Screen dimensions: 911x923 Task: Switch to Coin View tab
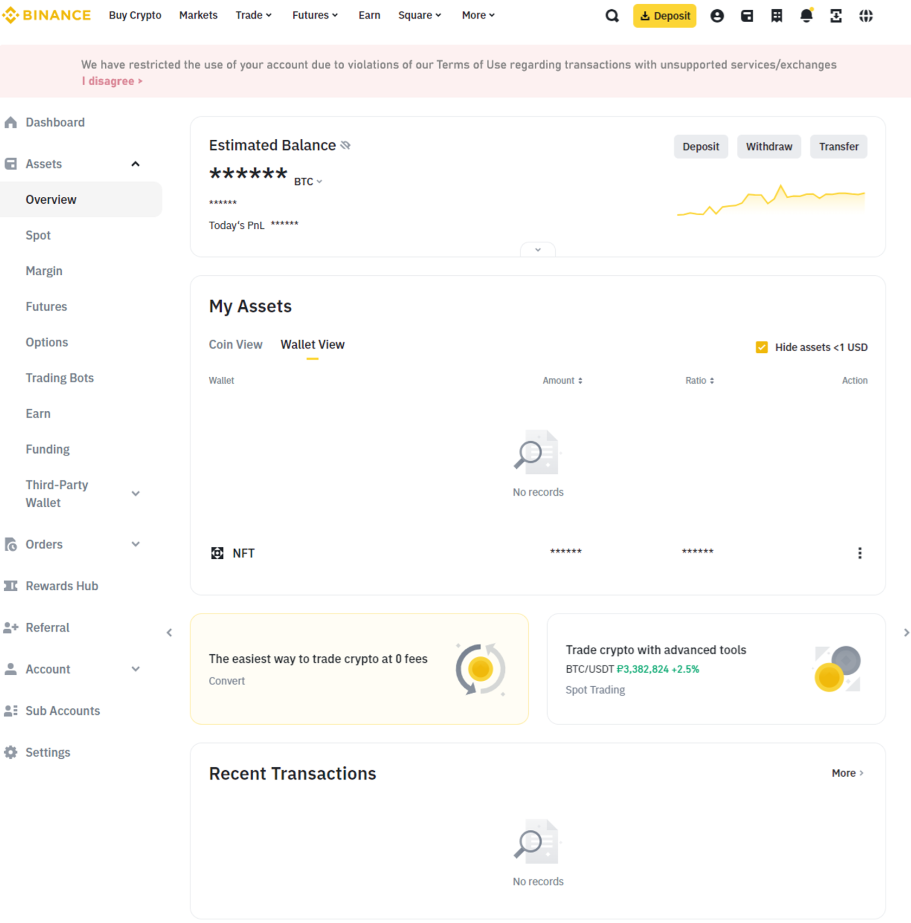(235, 345)
